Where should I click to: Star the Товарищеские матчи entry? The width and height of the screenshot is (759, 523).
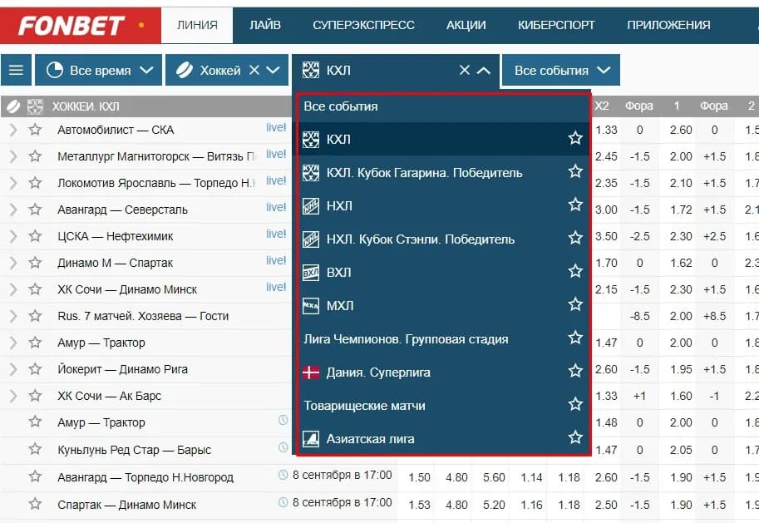pos(575,404)
